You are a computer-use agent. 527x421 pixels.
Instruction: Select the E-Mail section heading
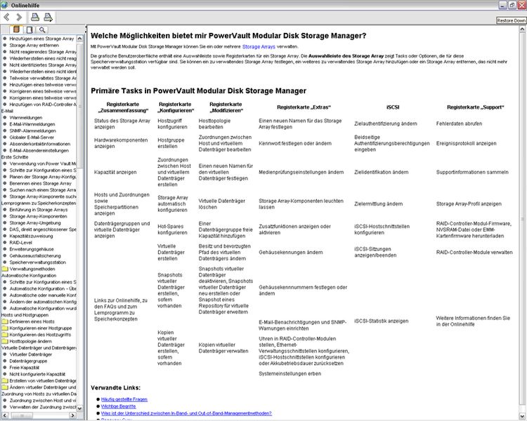(8, 111)
